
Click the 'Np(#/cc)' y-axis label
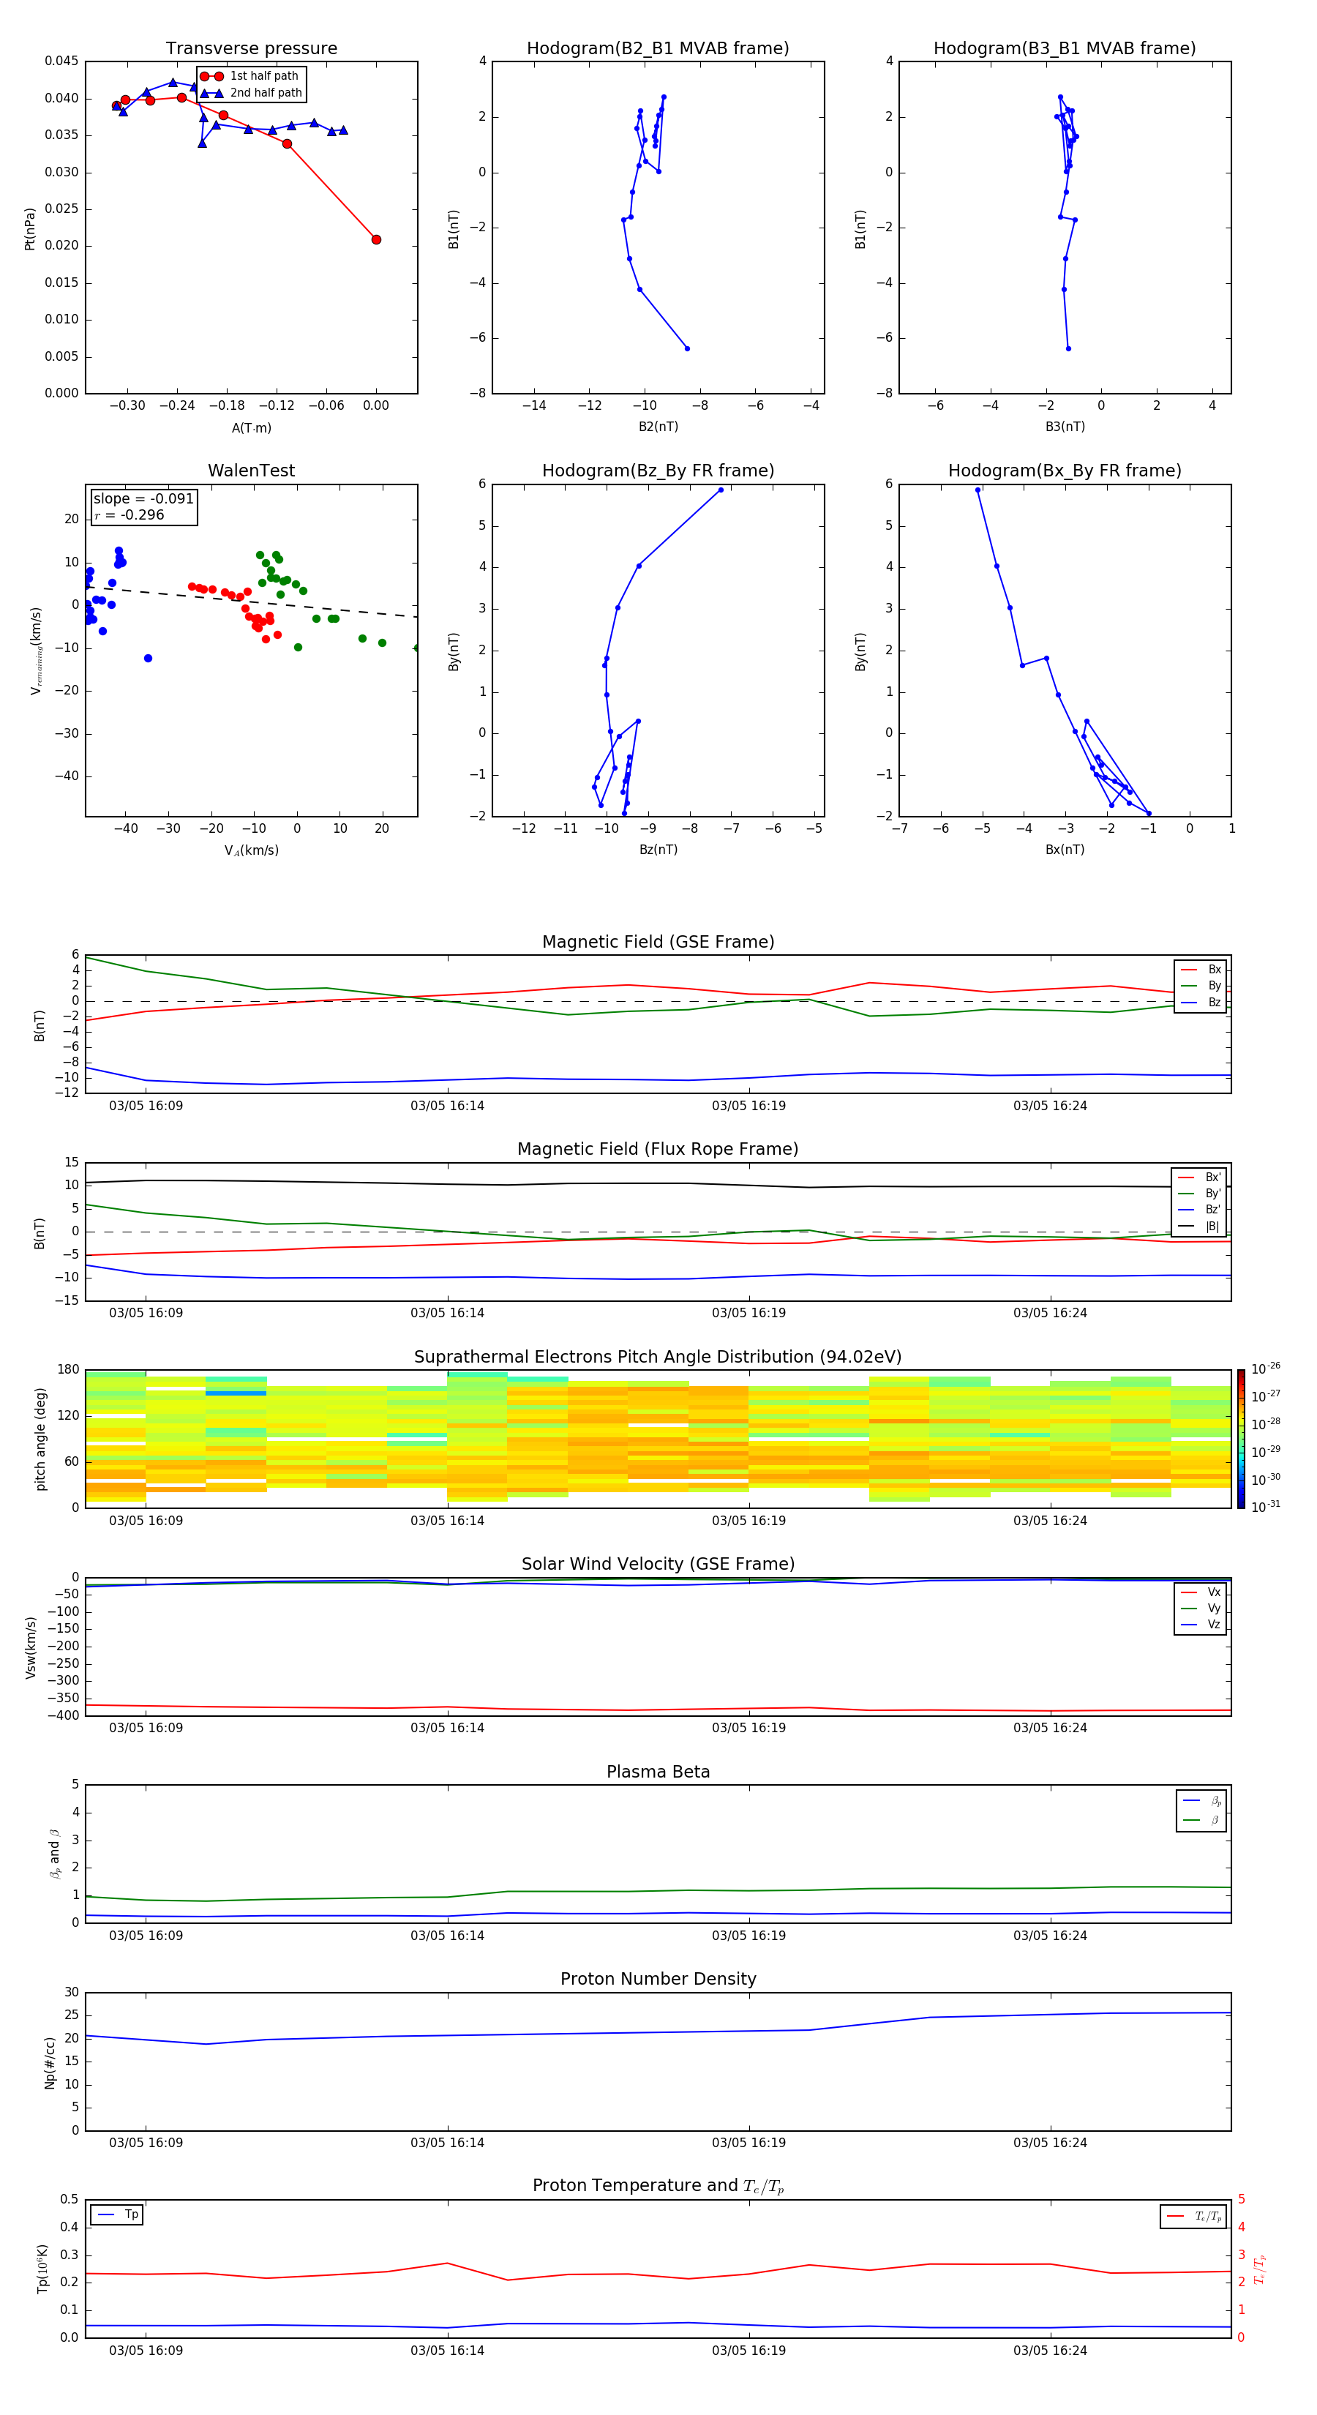click(x=50, y=2062)
